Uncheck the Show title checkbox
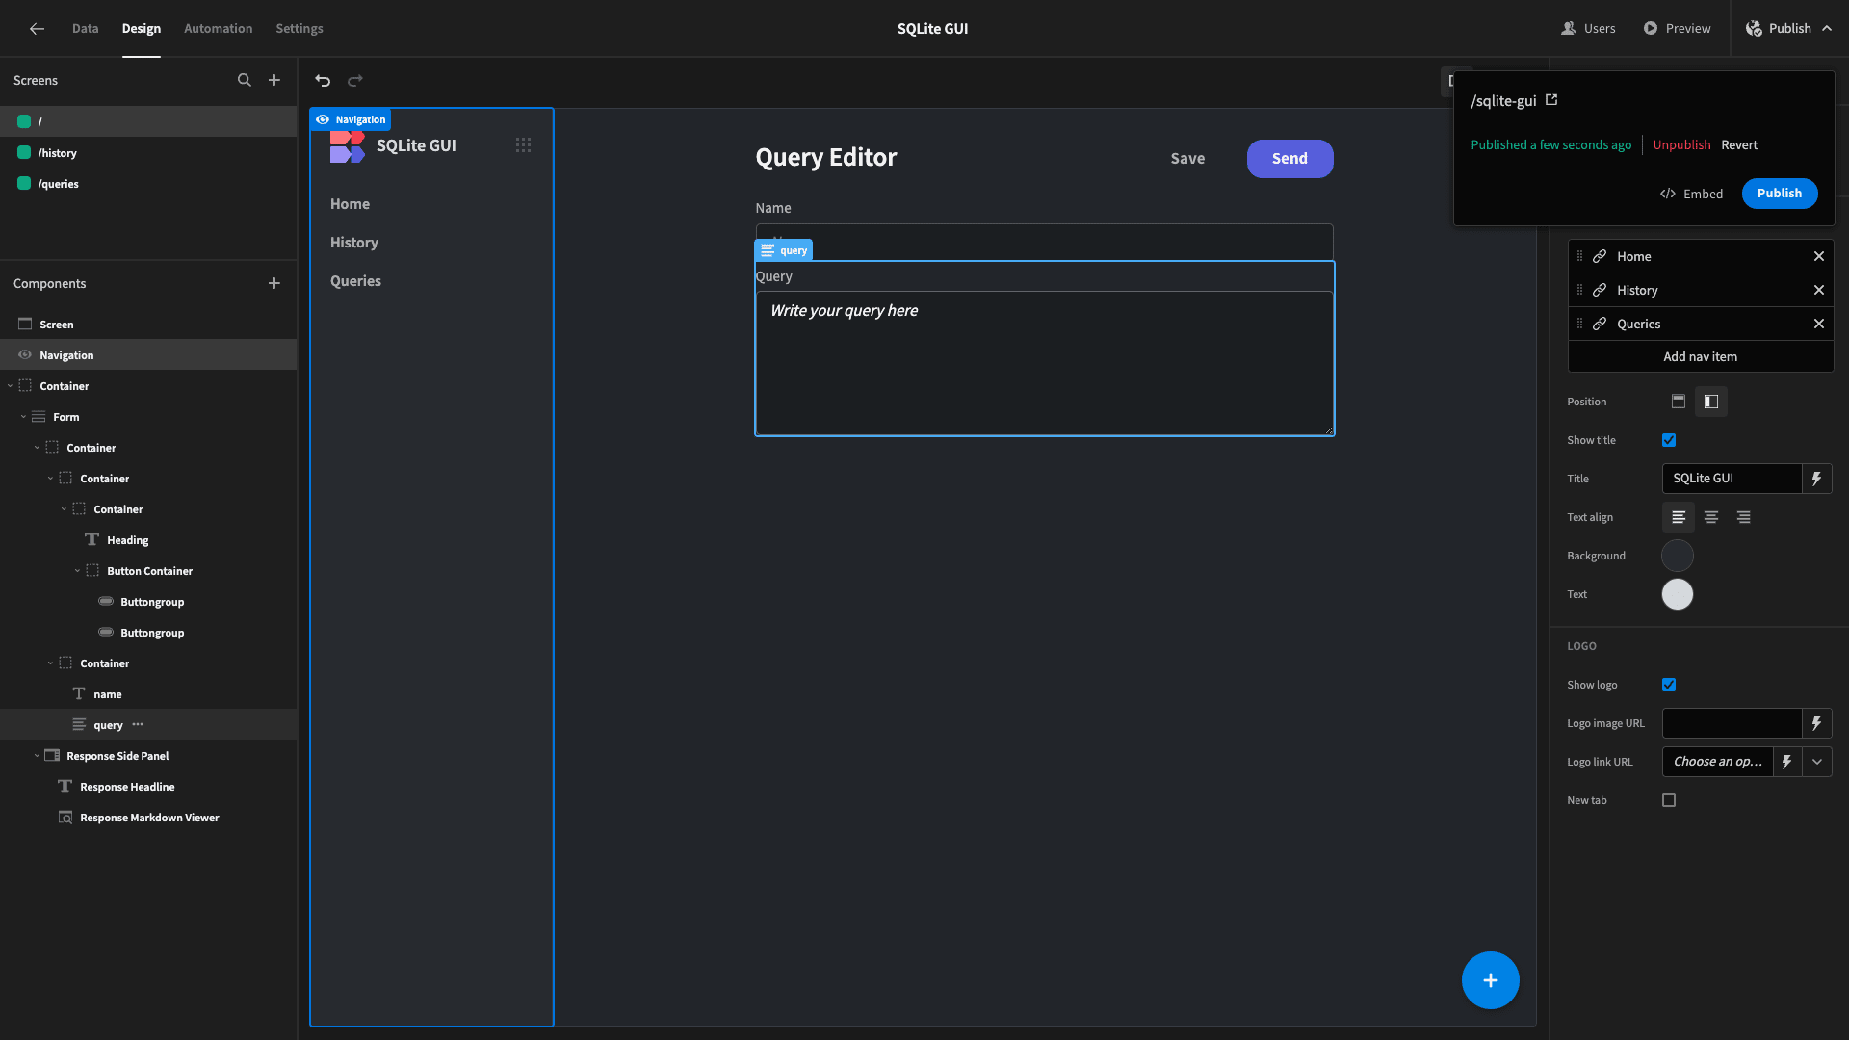The width and height of the screenshot is (1849, 1040). click(x=1669, y=440)
